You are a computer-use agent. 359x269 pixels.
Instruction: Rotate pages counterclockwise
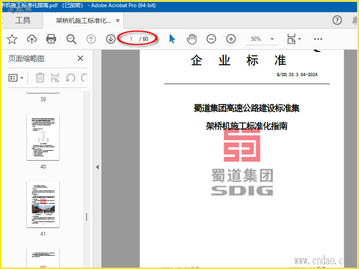pyautogui.click(x=70, y=78)
